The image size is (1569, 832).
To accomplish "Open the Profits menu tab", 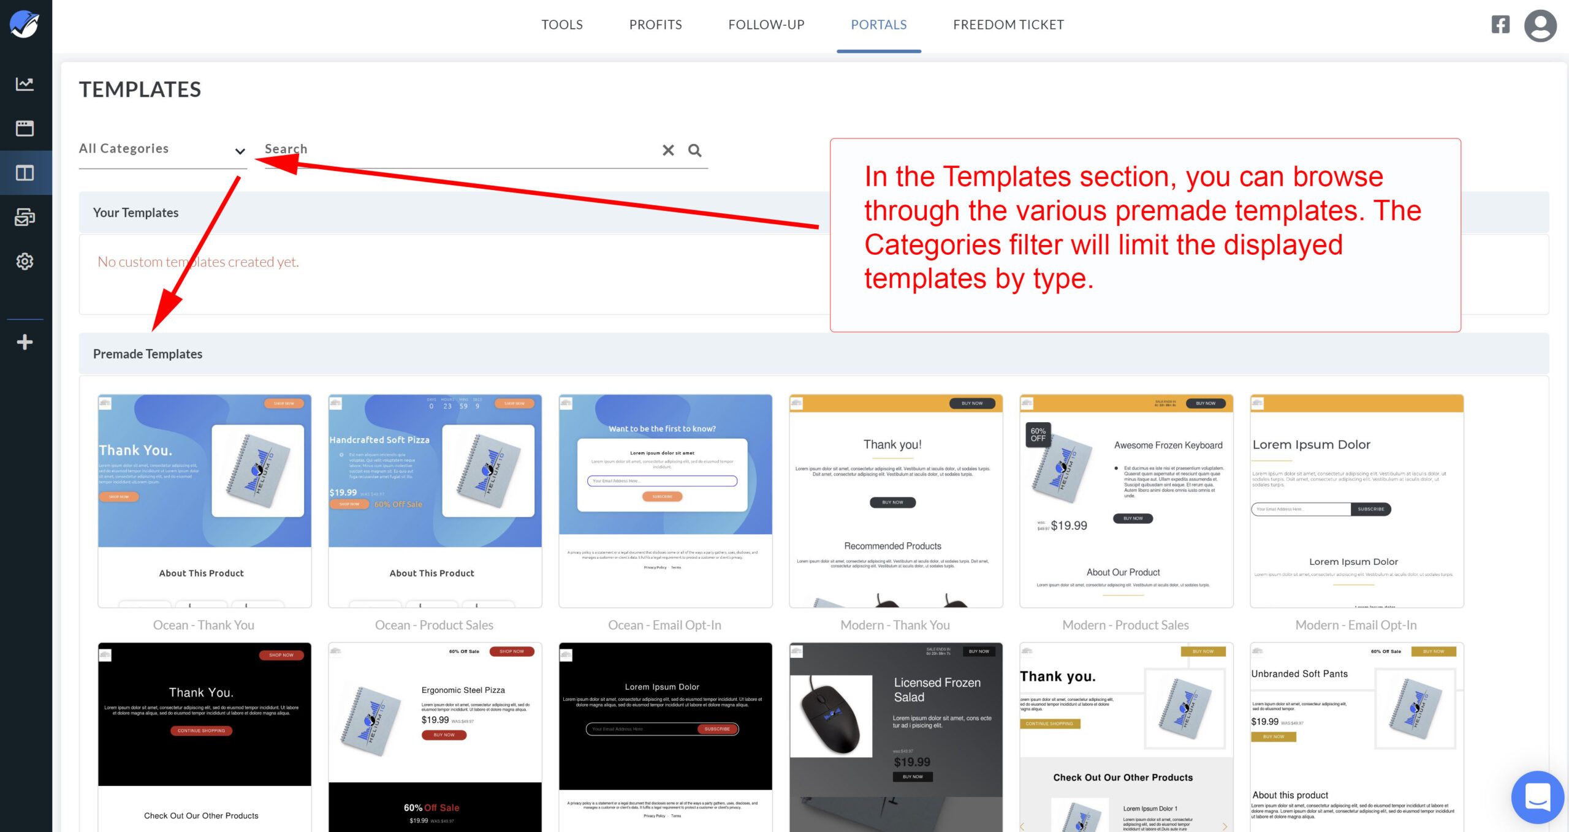I will point(655,25).
